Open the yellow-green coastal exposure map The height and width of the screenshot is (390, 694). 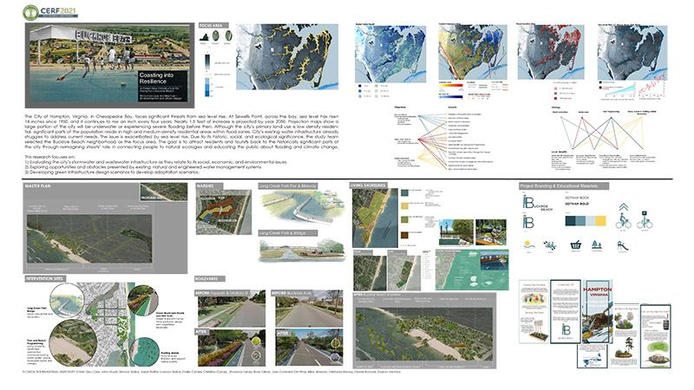pos(473,52)
